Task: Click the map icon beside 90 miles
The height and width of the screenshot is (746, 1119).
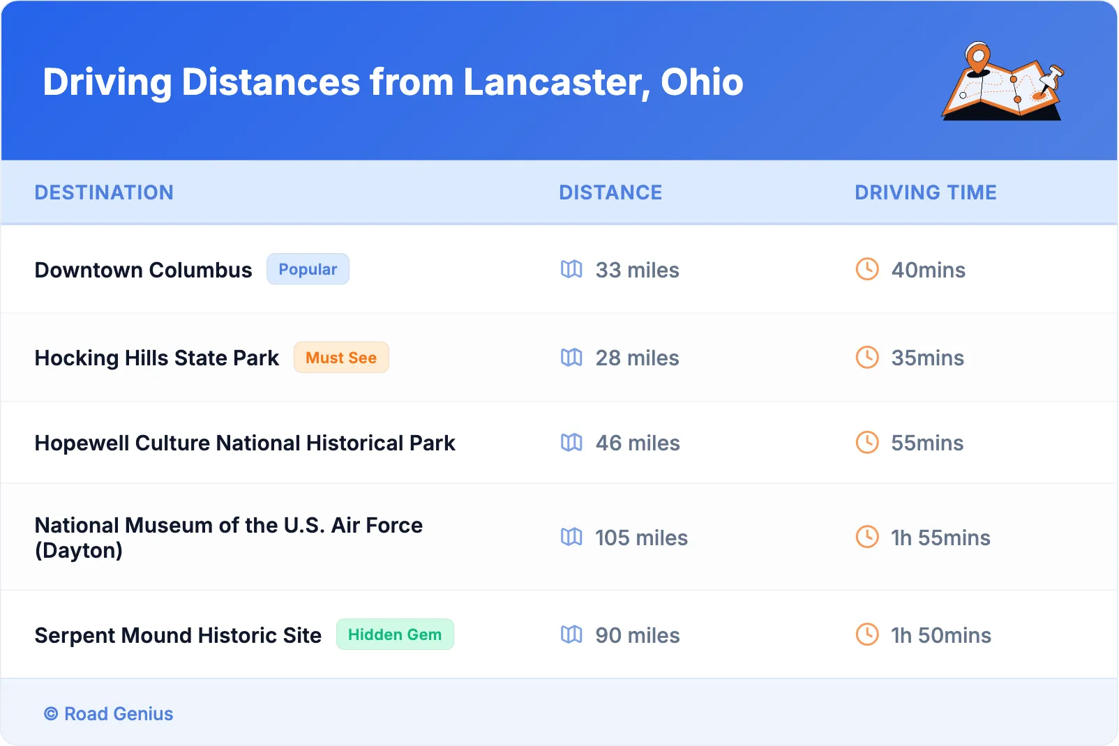Action: click(571, 634)
